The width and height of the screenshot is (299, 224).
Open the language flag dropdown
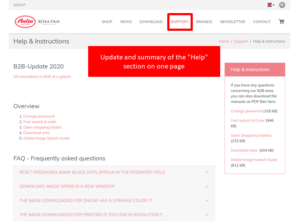[271, 5]
